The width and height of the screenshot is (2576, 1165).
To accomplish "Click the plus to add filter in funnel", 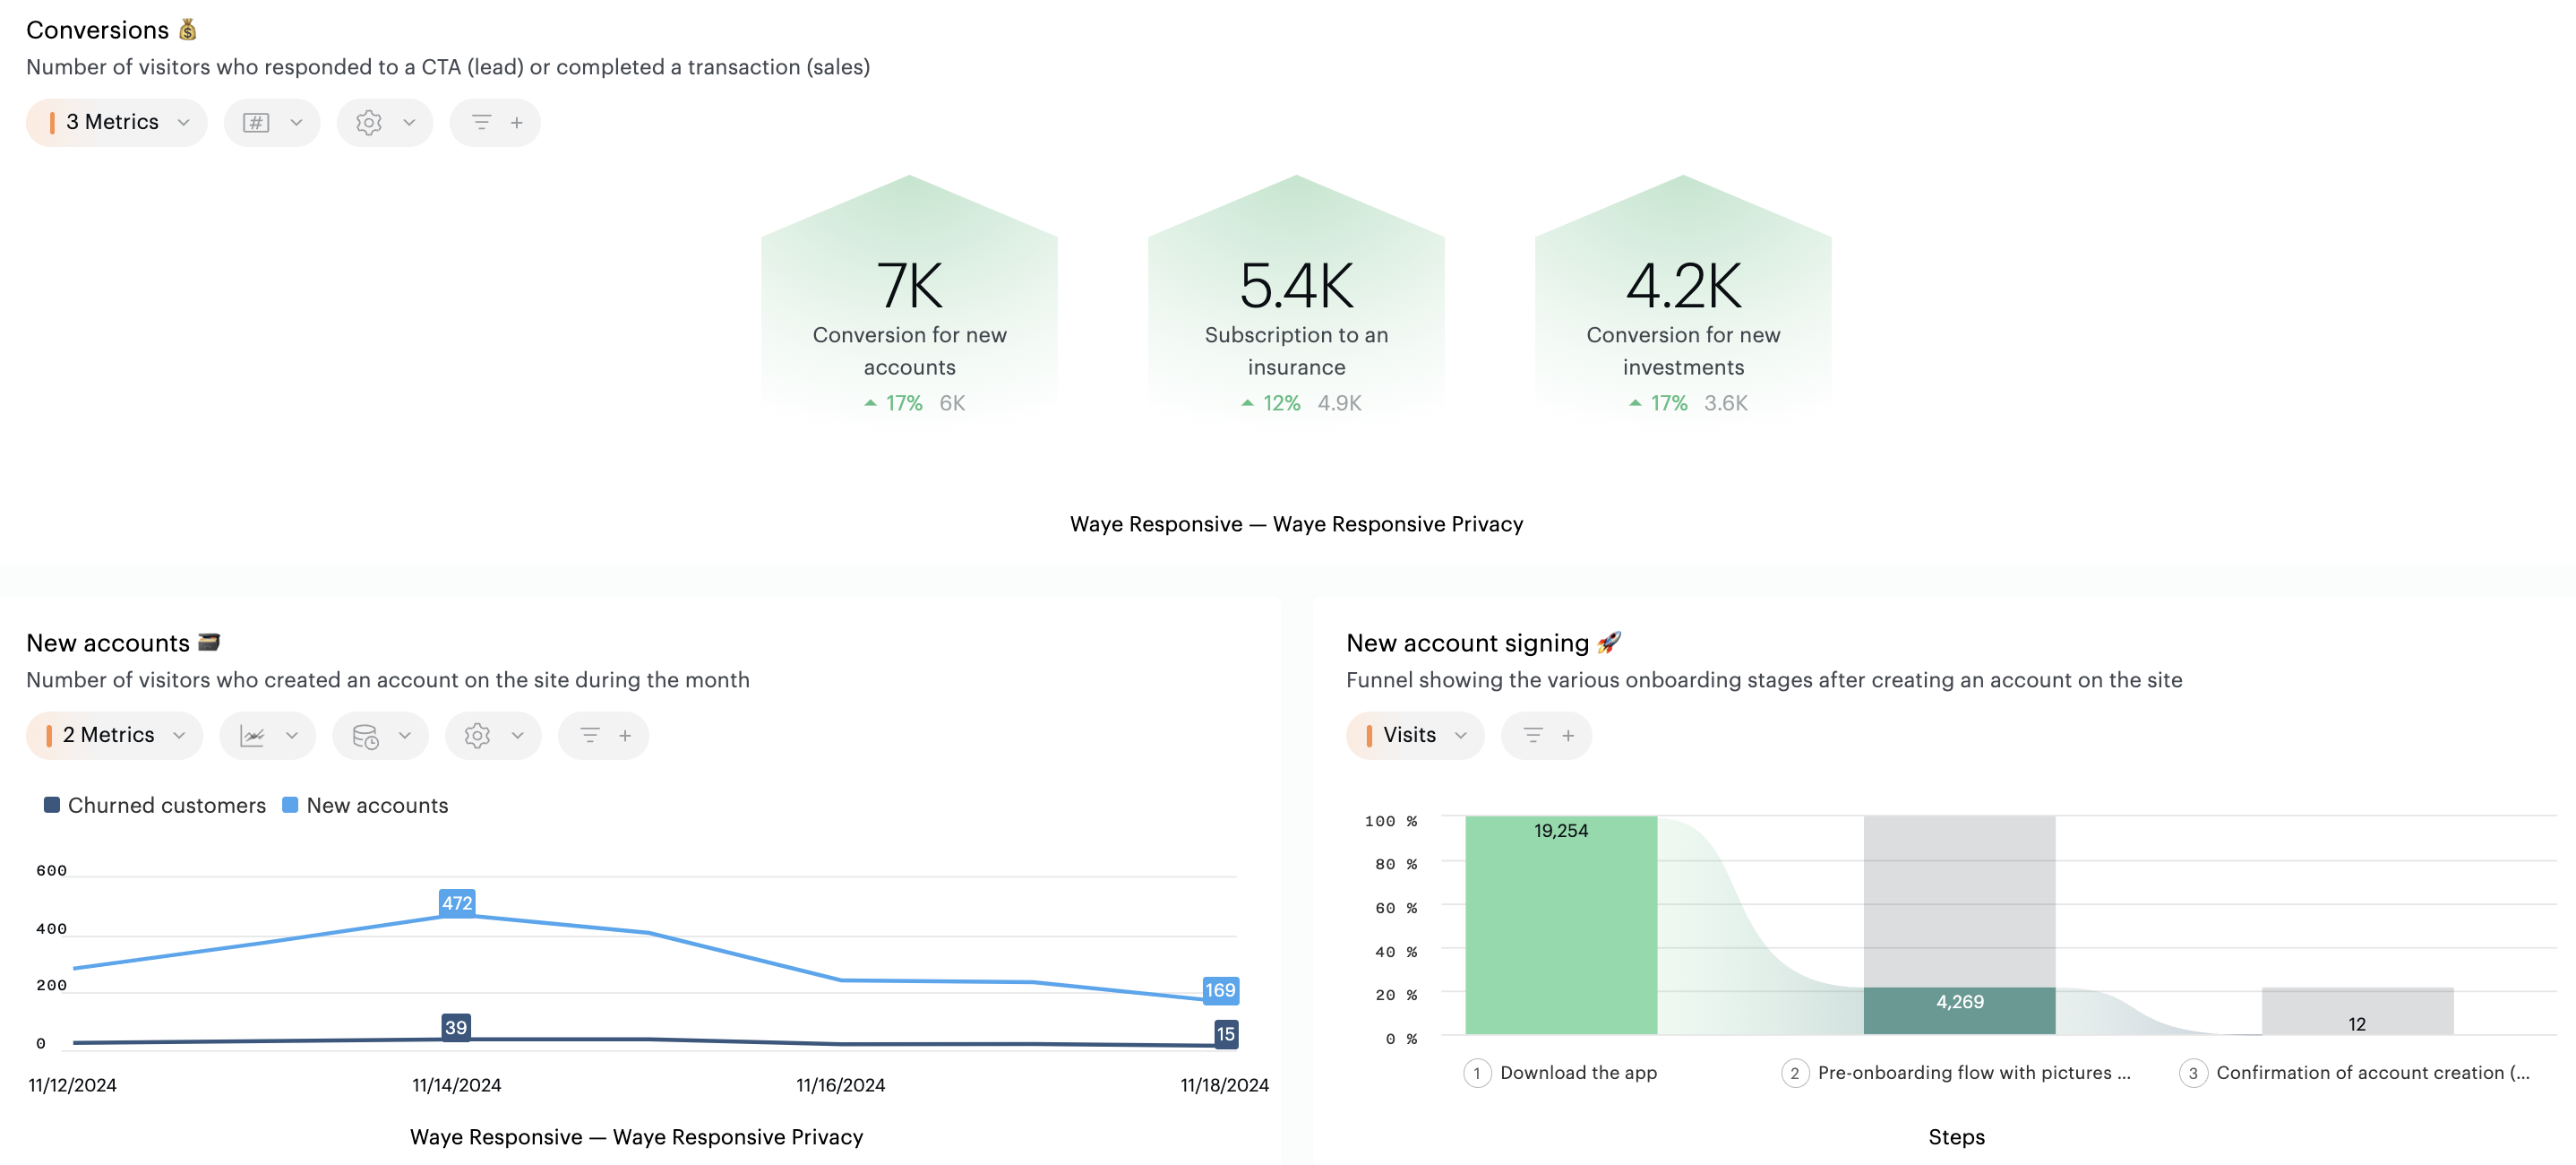I will click(x=1568, y=736).
